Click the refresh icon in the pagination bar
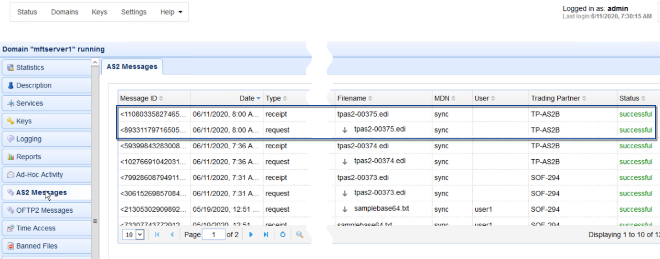The height and width of the screenshot is (259, 660). (283, 235)
